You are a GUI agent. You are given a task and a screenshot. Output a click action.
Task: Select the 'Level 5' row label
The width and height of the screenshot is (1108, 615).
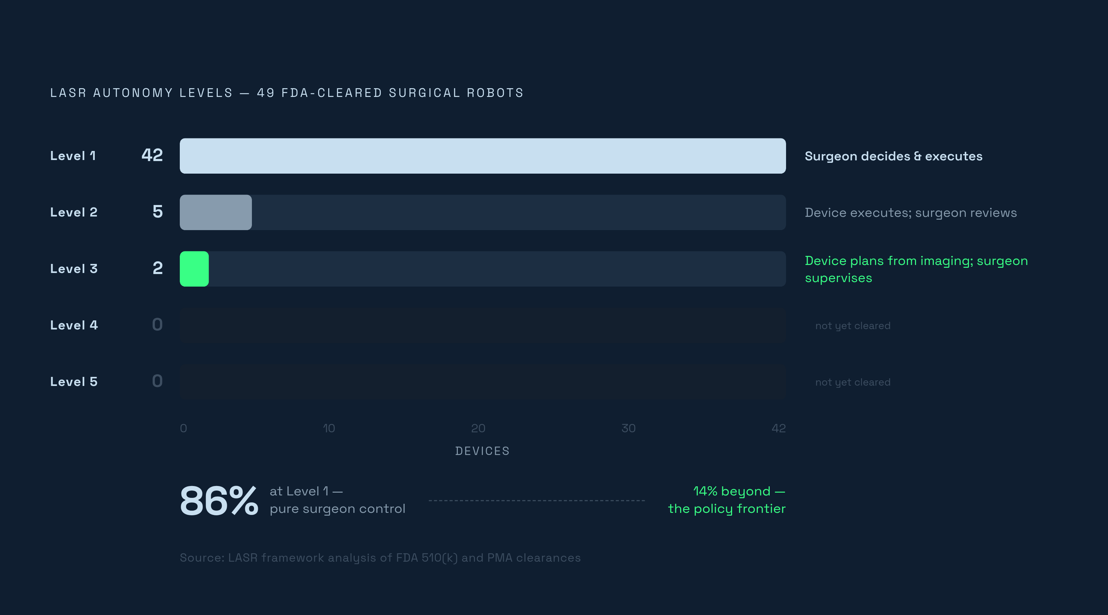[x=74, y=381]
